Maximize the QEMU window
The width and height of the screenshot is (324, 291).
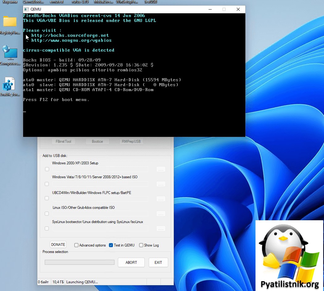[224, 9]
